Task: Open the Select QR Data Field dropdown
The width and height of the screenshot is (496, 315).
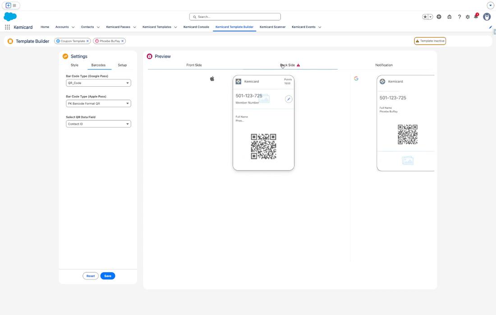Action: tap(98, 124)
